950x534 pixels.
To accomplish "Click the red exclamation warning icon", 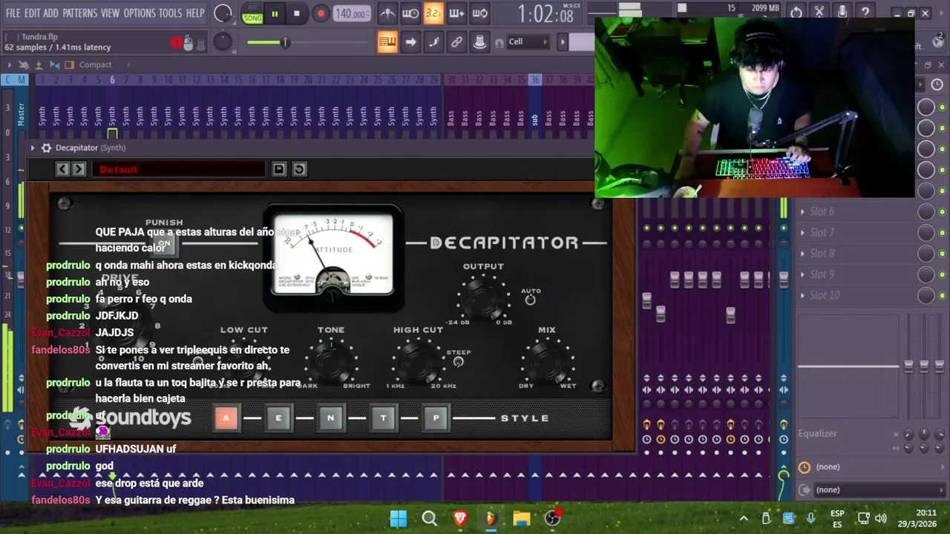I will [x=177, y=43].
